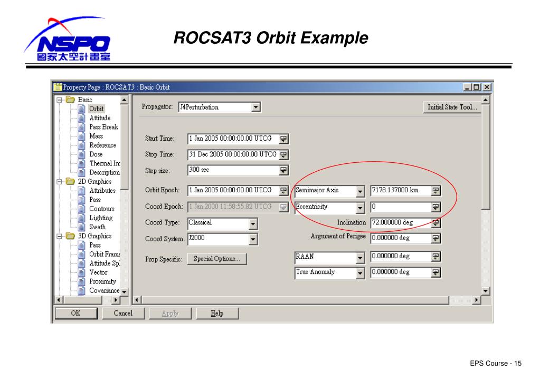Click the Special Options button
This screenshot has height=373, width=540.
tap(216, 259)
